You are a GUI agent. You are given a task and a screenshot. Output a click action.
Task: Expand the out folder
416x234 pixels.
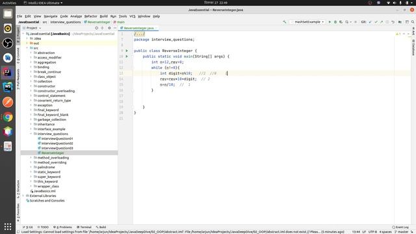[27, 44]
